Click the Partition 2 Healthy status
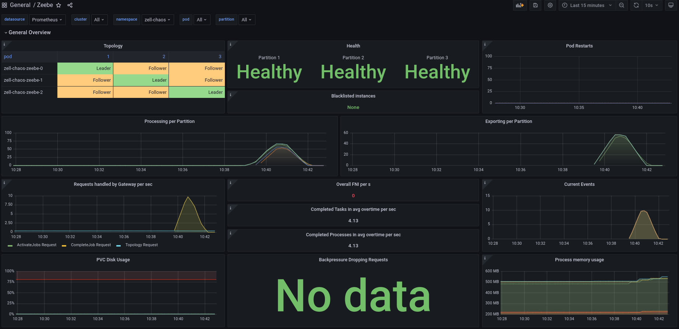The height and width of the screenshot is (329, 679). [353, 72]
